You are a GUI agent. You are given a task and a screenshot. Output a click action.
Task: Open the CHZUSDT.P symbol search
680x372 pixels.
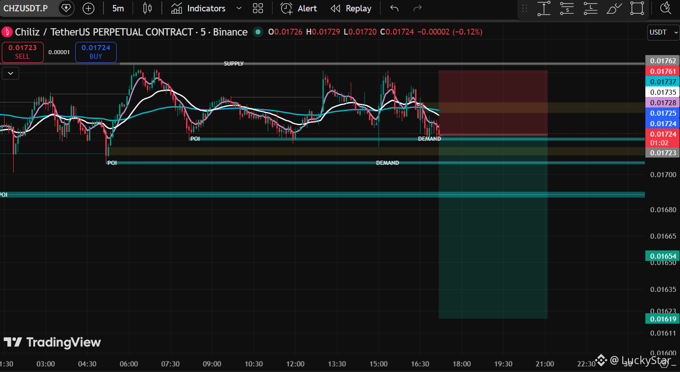[26, 8]
